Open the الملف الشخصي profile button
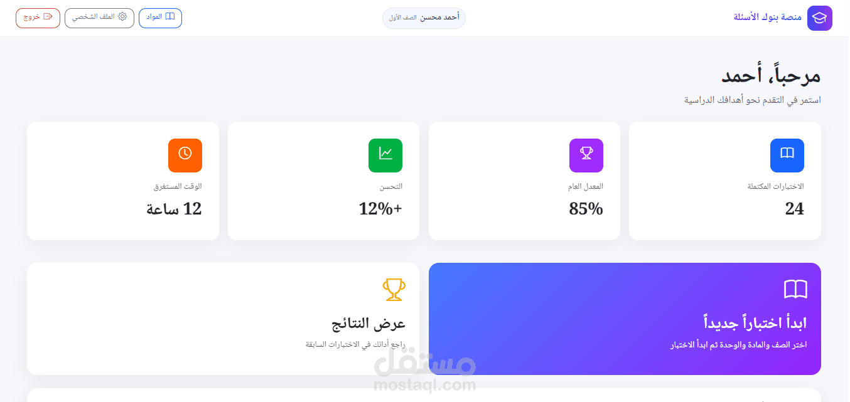The width and height of the screenshot is (850, 402). point(99,18)
